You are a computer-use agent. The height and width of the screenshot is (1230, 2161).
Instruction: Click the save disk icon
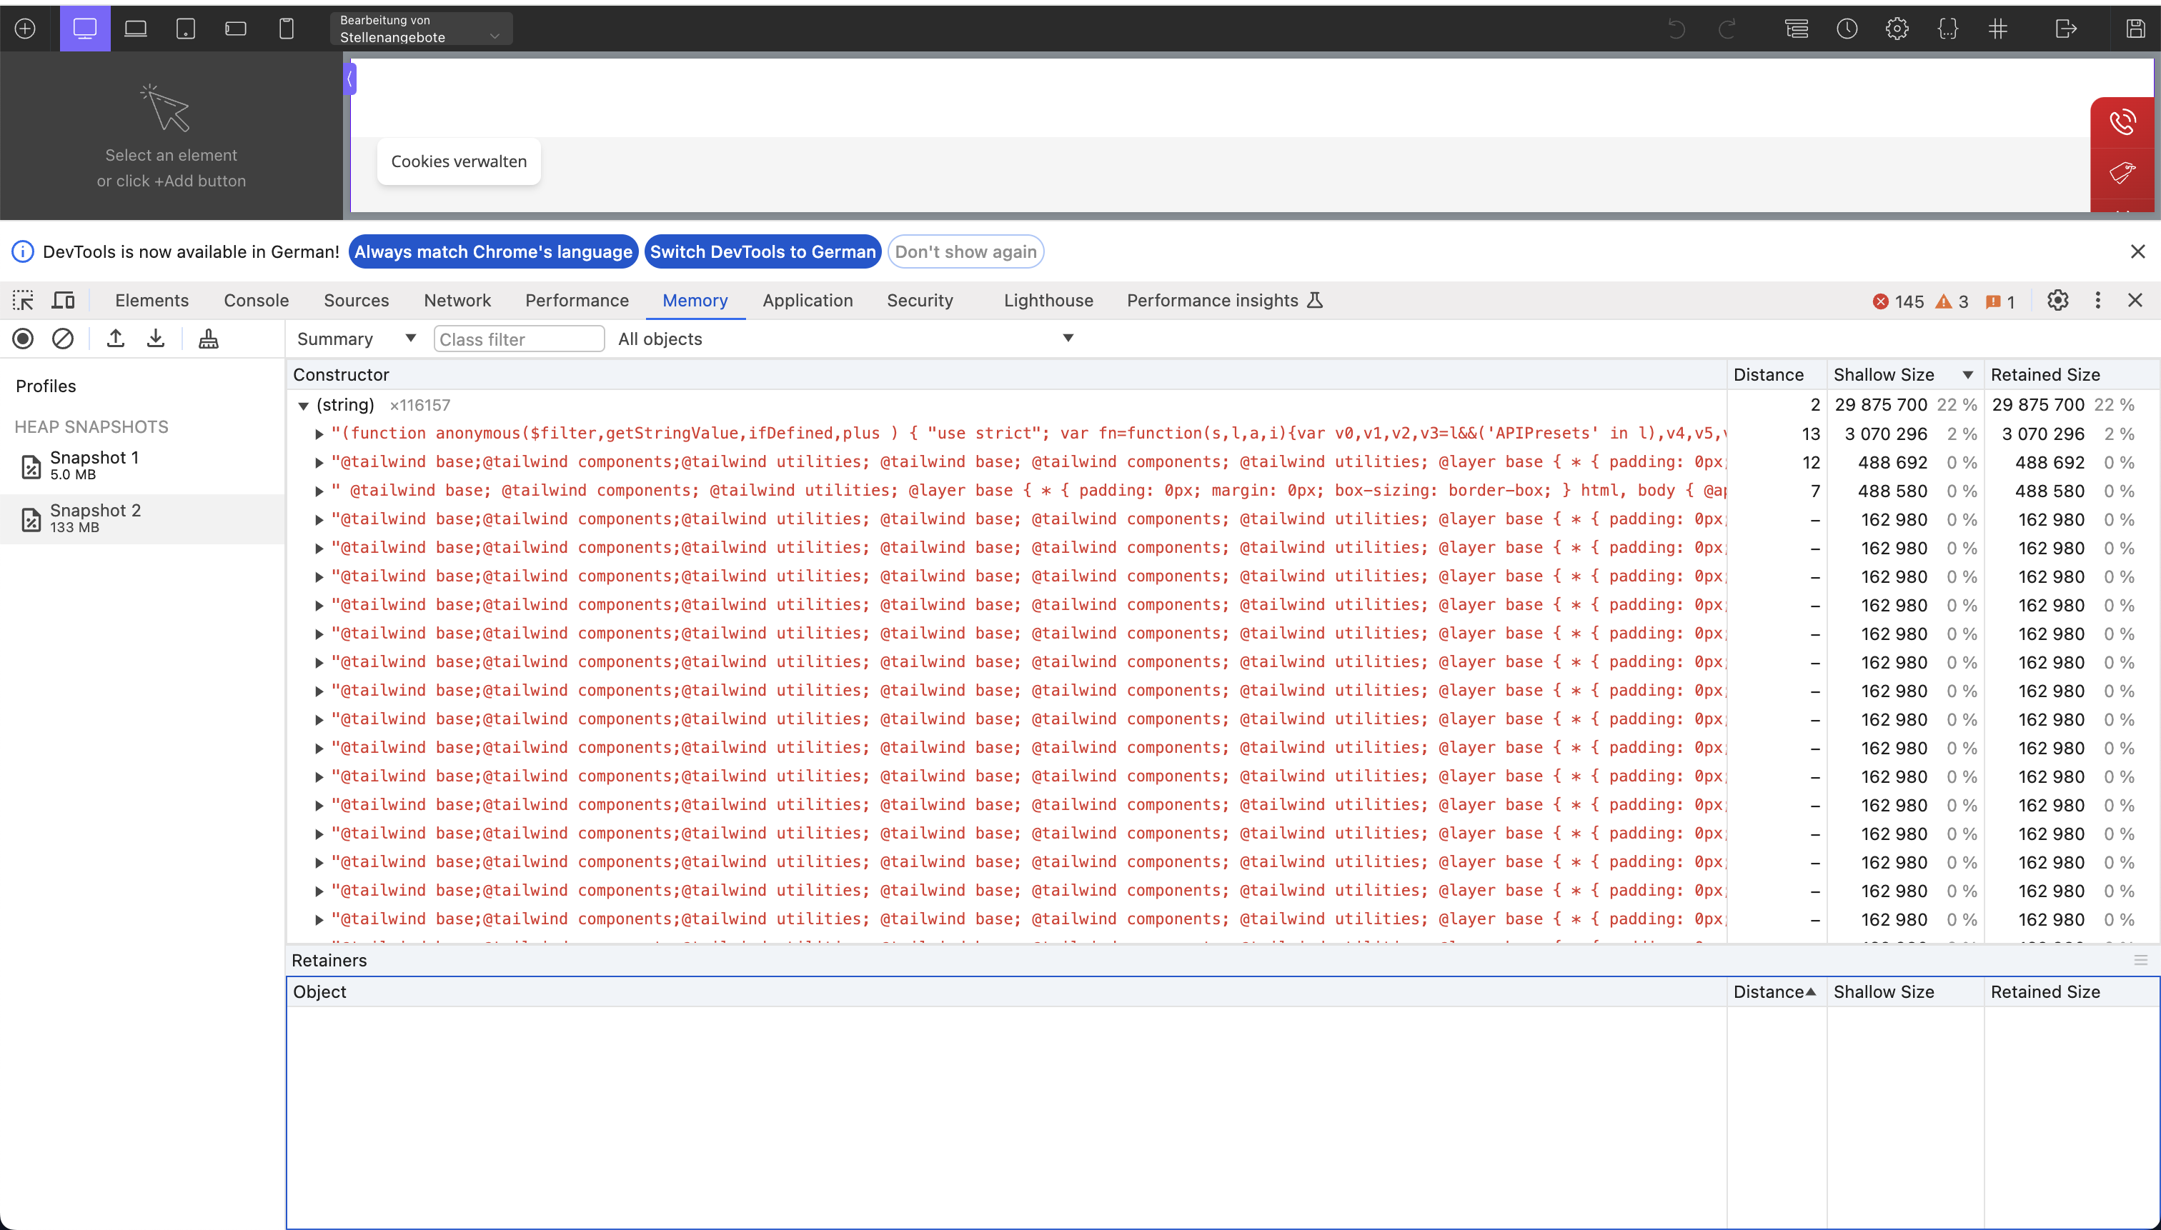click(x=2136, y=29)
